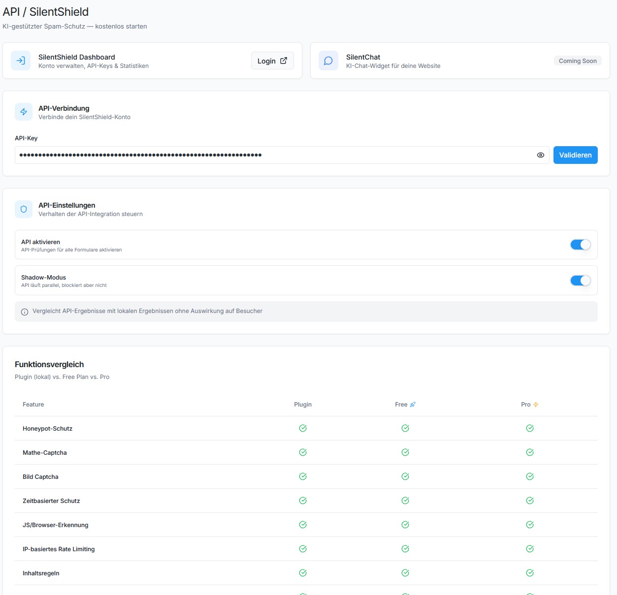Screen dimensions: 617x595
Task: Turn off Shadow-Modus
Action: tap(581, 281)
